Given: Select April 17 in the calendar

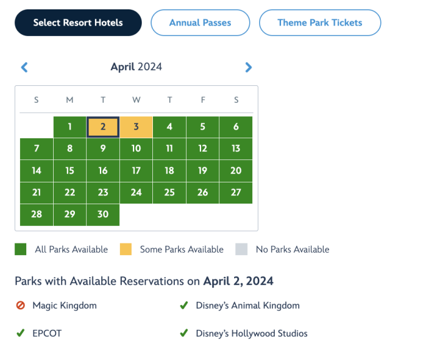Looking at the screenshot, I should pyautogui.click(x=136, y=171).
